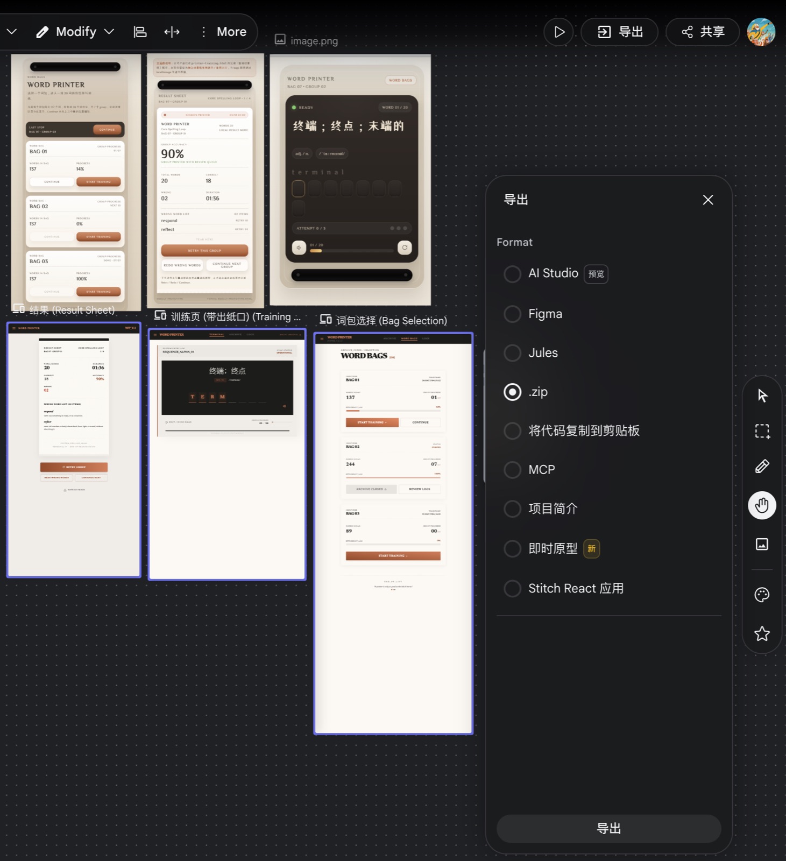Click the device icon beside Bag Selection label
The width and height of the screenshot is (786, 861).
[x=325, y=319]
